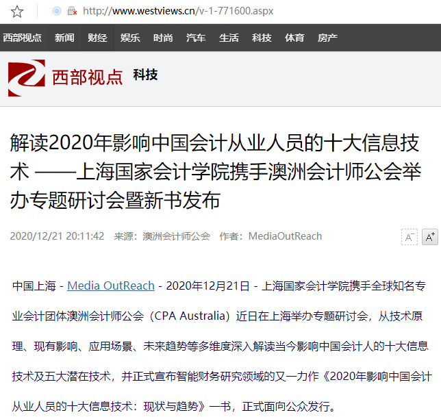The image size is (441, 417).
Task: Click the 科技 label beside logo
Action: (x=145, y=75)
